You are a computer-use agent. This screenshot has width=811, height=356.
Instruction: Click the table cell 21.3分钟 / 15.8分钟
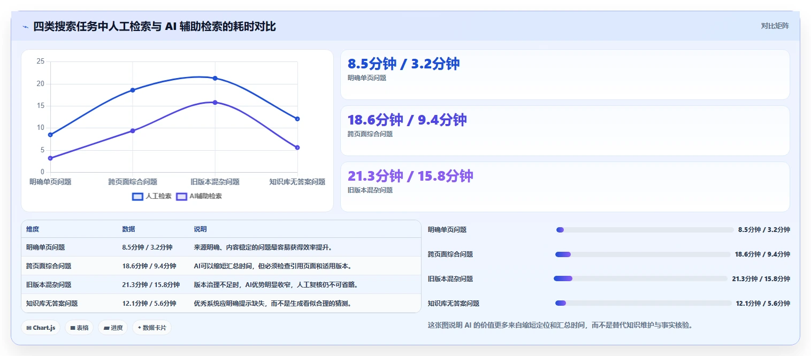click(151, 284)
